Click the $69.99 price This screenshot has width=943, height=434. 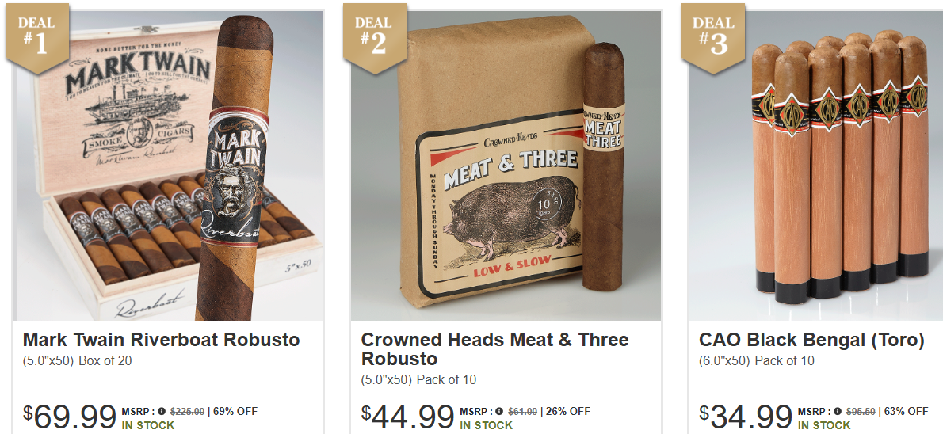pos(70,417)
